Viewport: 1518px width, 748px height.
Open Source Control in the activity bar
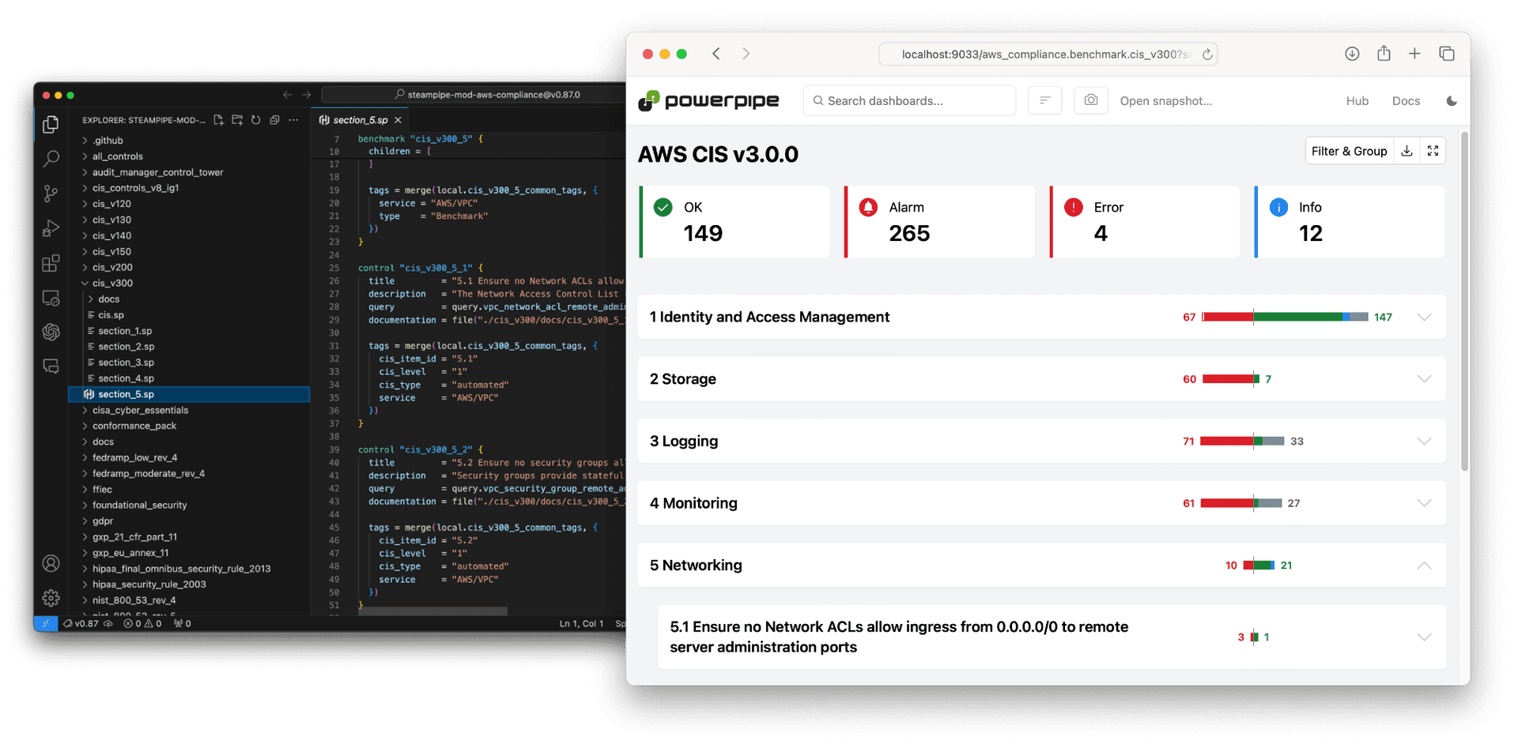51,194
